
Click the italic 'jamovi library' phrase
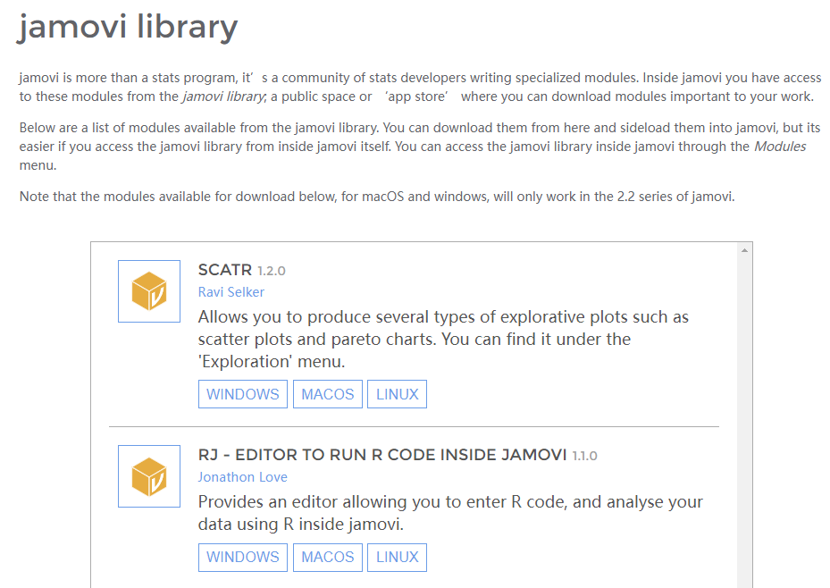point(223,97)
